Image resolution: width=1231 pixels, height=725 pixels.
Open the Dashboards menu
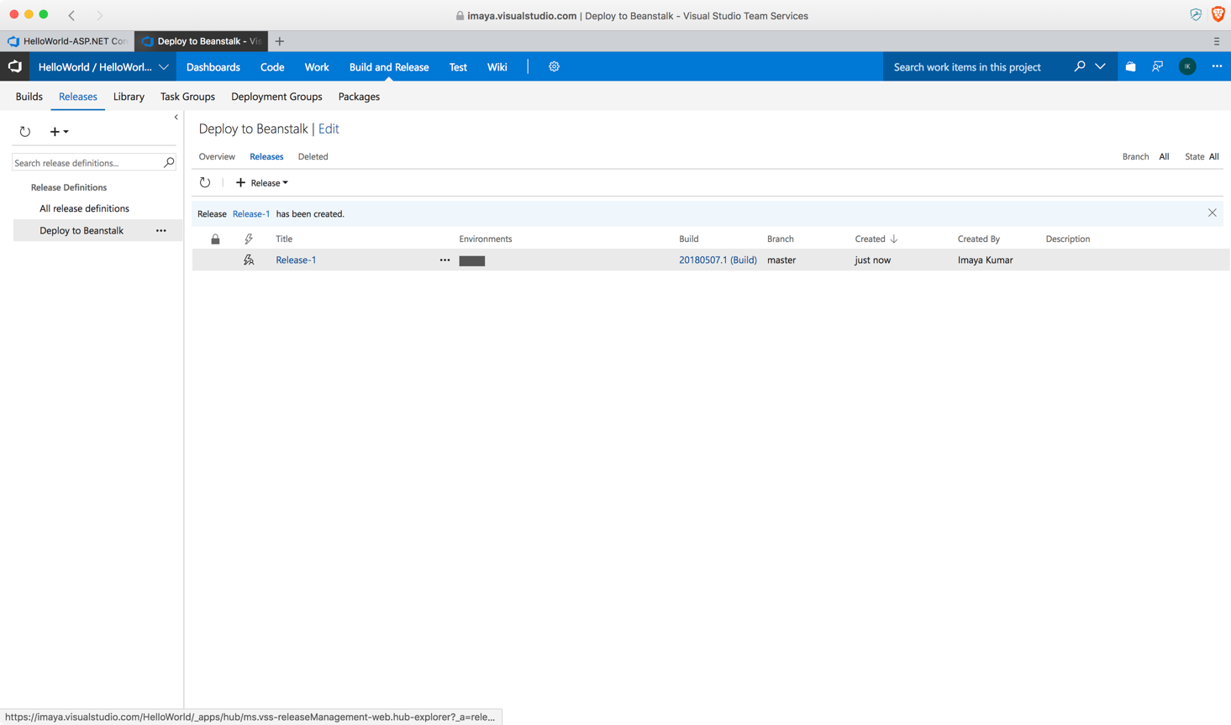213,67
